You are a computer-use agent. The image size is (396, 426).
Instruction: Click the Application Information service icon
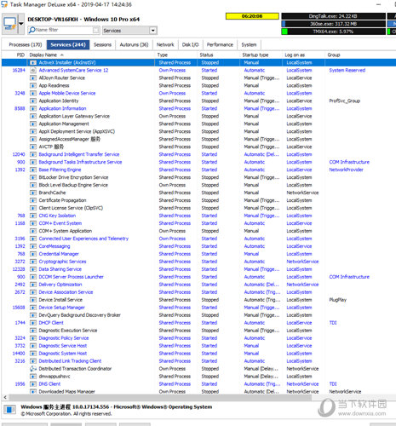click(x=33, y=108)
